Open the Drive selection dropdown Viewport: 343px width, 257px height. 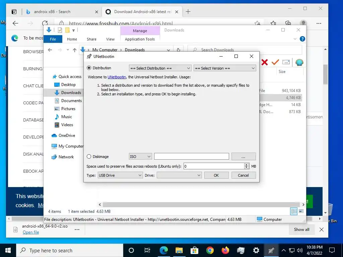pos(179,175)
